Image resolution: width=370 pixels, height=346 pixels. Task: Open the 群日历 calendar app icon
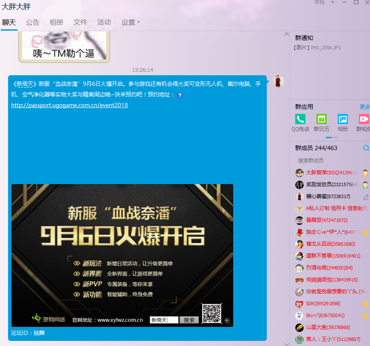(322, 119)
